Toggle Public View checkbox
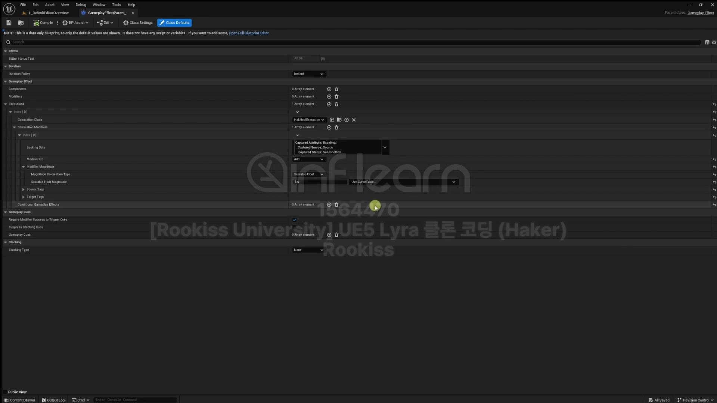This screenshot has width=717, height=403. (x=5, y=392)
